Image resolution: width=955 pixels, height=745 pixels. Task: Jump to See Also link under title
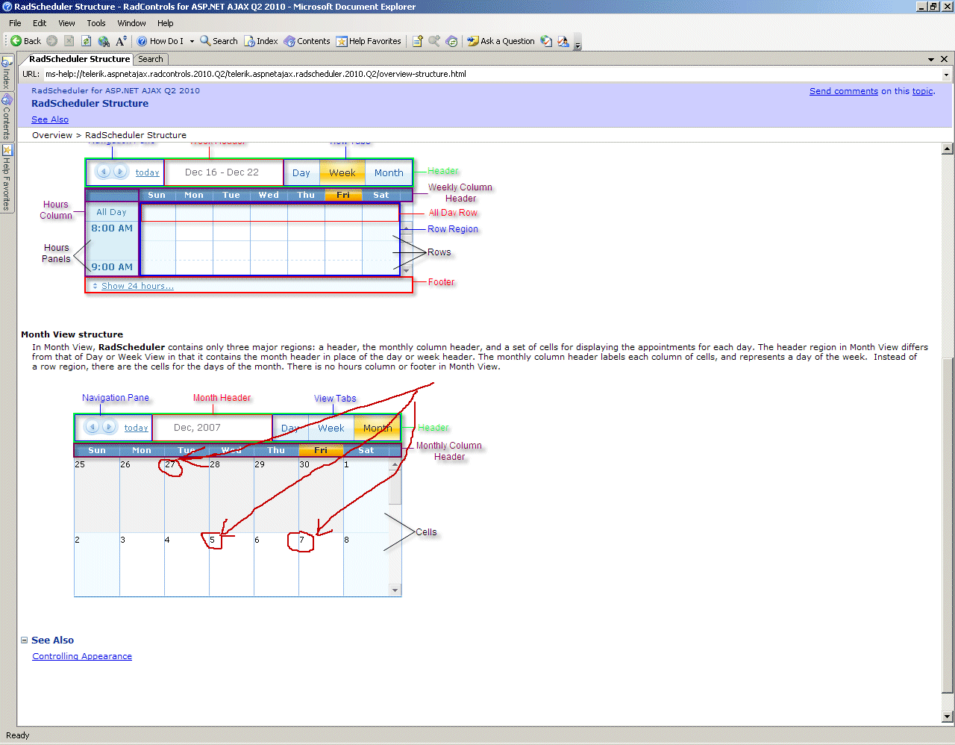[50, 119]
